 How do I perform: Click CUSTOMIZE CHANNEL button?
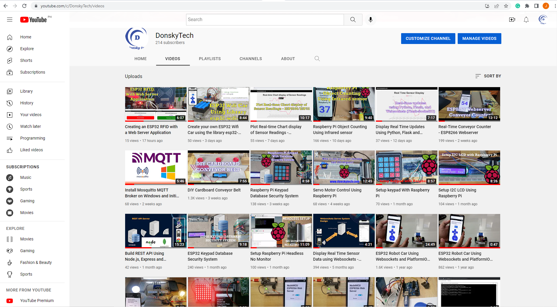click(x=428, y=38)
